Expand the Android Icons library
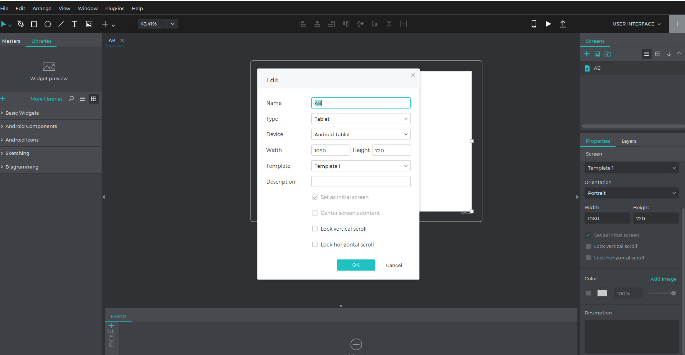The width and height of the screenshot is (685, 355). tap(51, 140)
